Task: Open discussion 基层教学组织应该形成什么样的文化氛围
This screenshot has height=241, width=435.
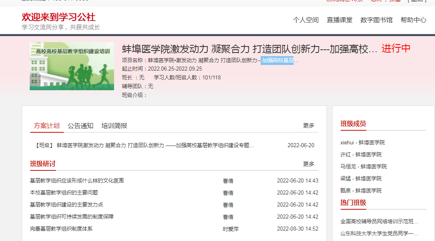Action: coord(77,180)
